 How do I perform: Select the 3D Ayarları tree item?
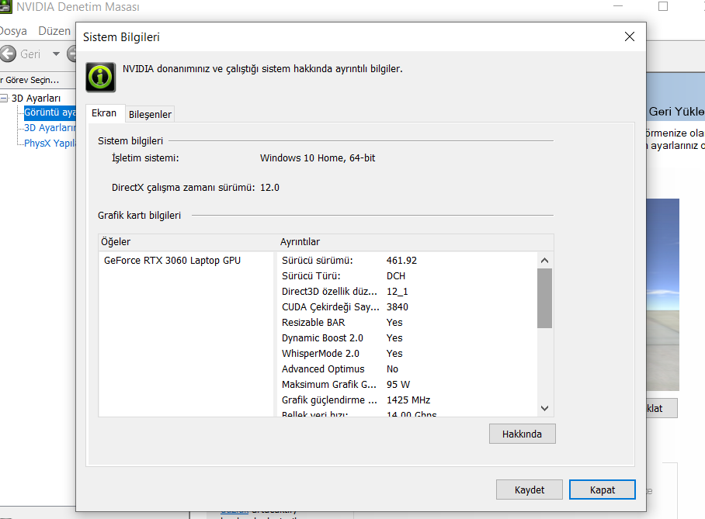[36, 98]
